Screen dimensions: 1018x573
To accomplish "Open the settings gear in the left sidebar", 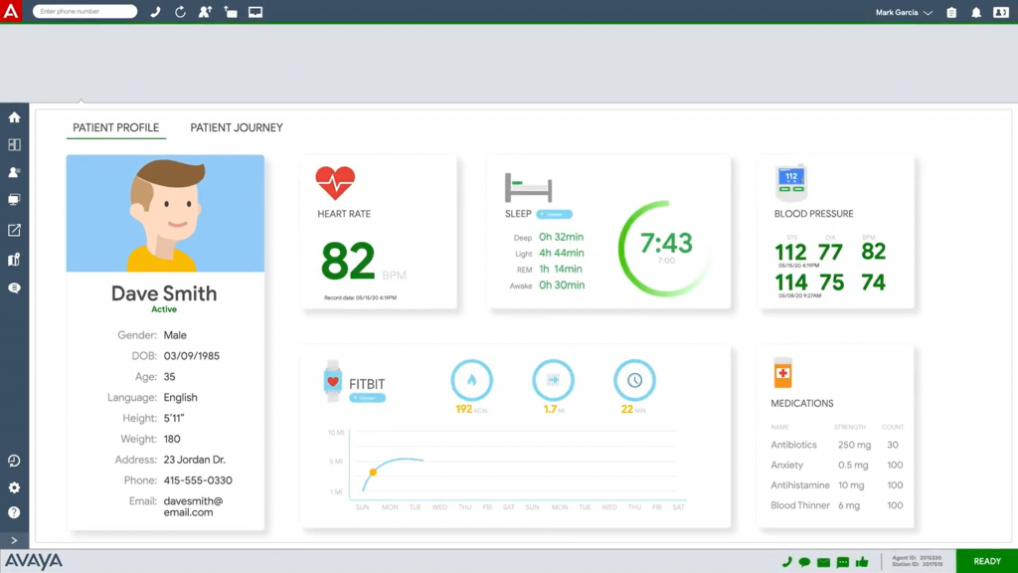I will [14, 487].
